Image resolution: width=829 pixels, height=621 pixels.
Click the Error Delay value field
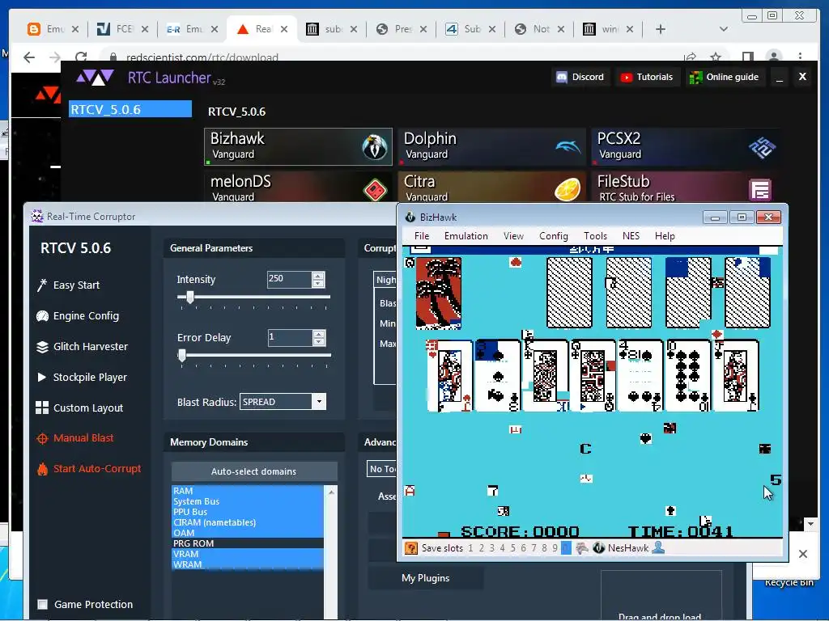pos(290,337)
